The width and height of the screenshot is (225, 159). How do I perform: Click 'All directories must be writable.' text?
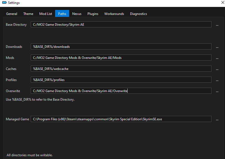tap(30, 155)
